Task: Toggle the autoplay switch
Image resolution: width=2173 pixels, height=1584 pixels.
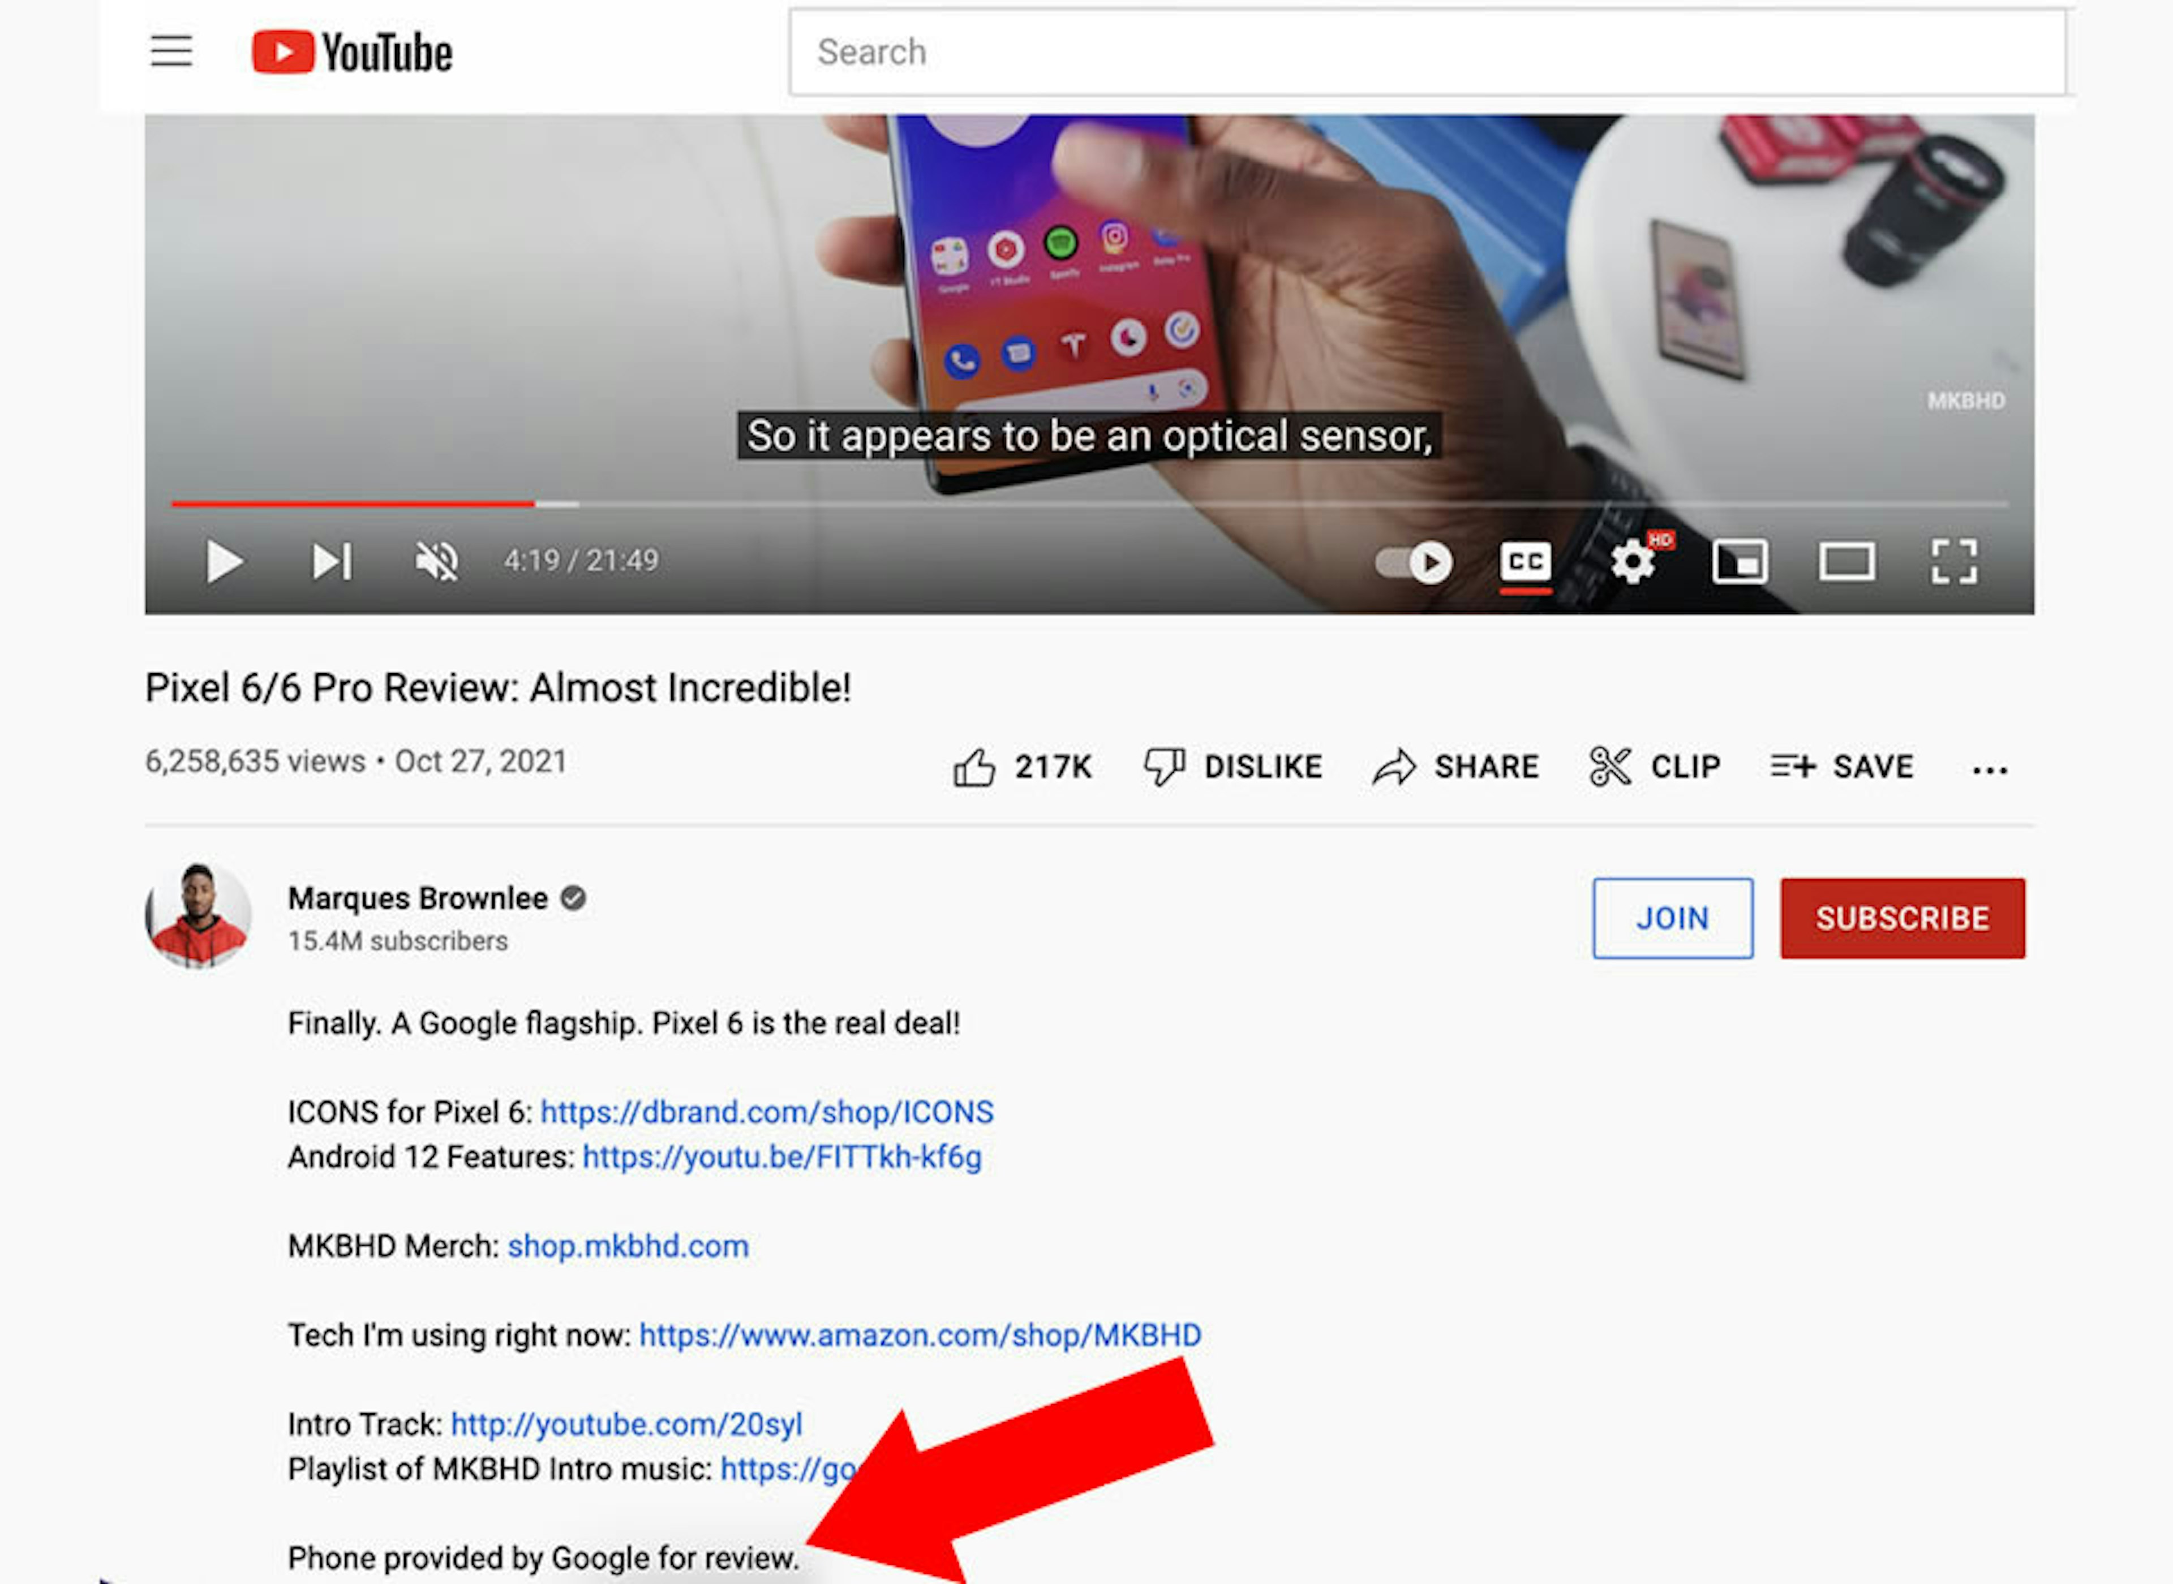Action: pos(1414,563)
